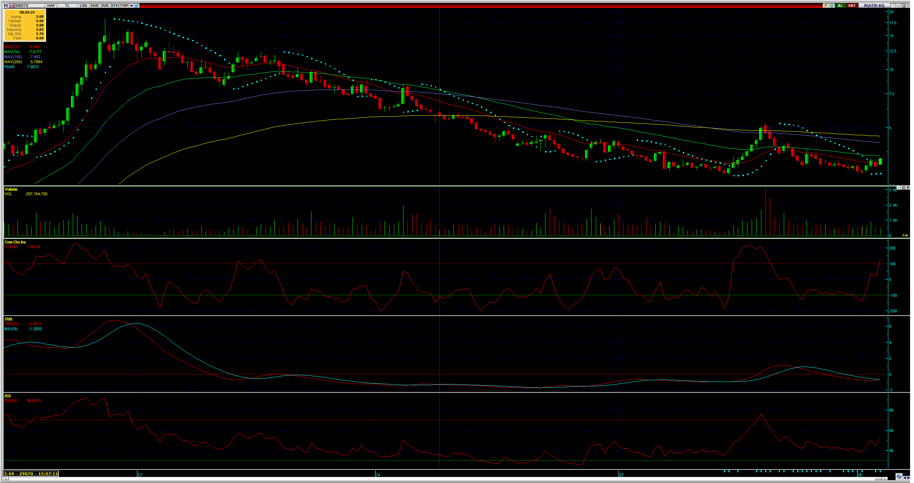Toggle the SVD button in toolbar
Viewport: 914px width, 483px height.
click(105, 5)
